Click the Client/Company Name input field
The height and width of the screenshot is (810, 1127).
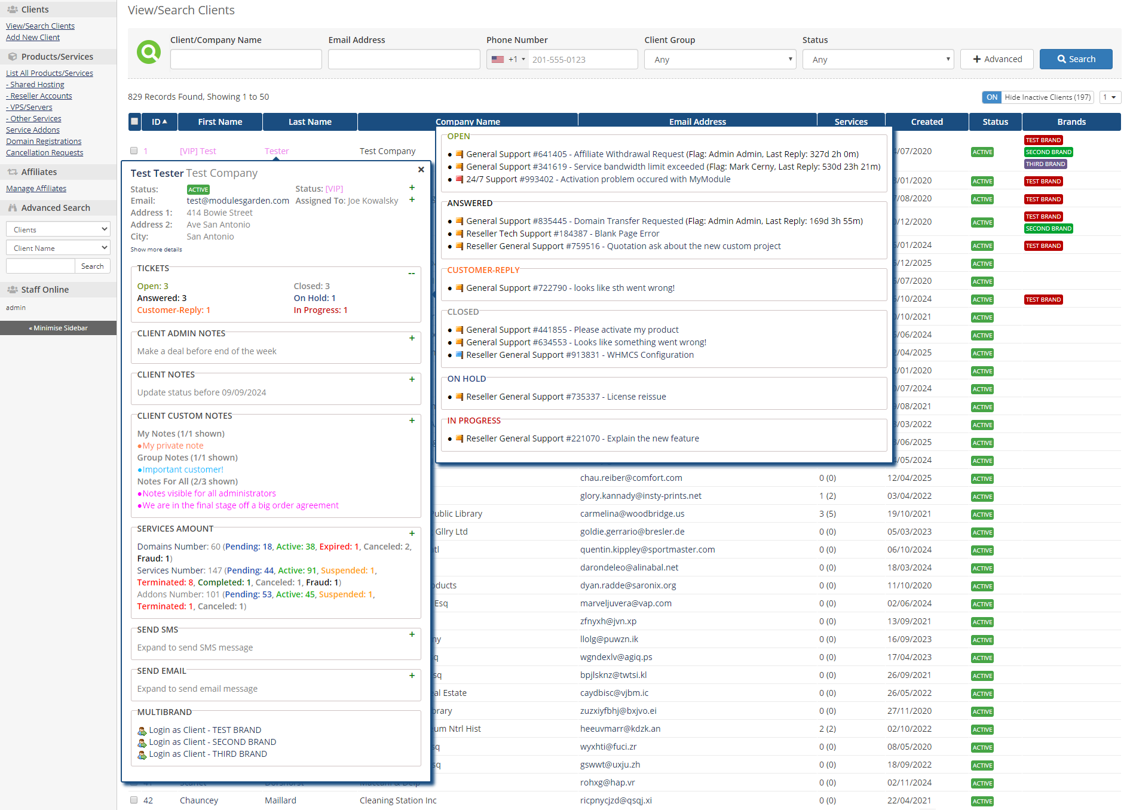[x=246, y=60]
